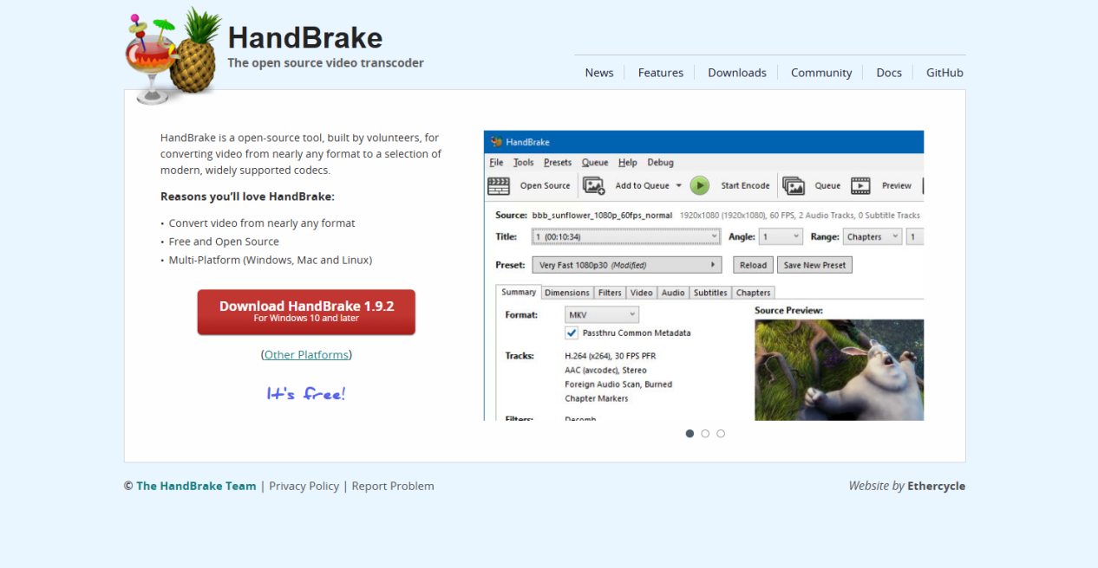Viewport: 1098px width, 568px height.
Task: Click HandBrake window title bar icon
Action: (x=496, y=142)
